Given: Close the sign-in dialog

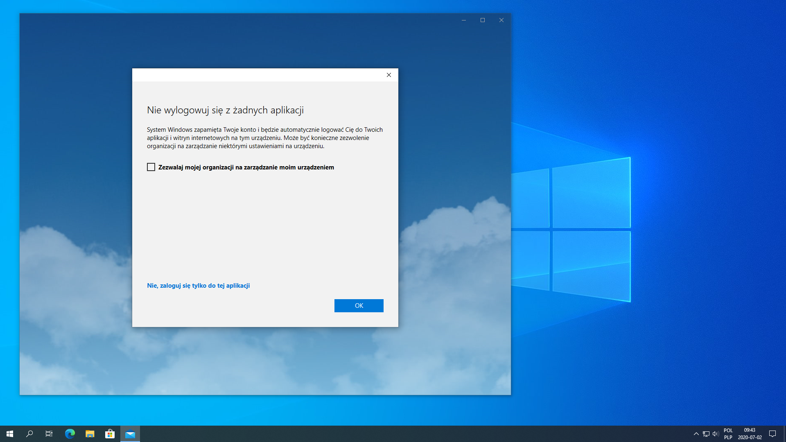Looking at the screenshot, I should click(x=389, y=75).
